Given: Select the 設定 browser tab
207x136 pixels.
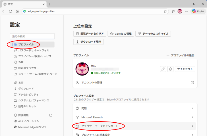Looking at the screenshot, I should tap(24, 4).
